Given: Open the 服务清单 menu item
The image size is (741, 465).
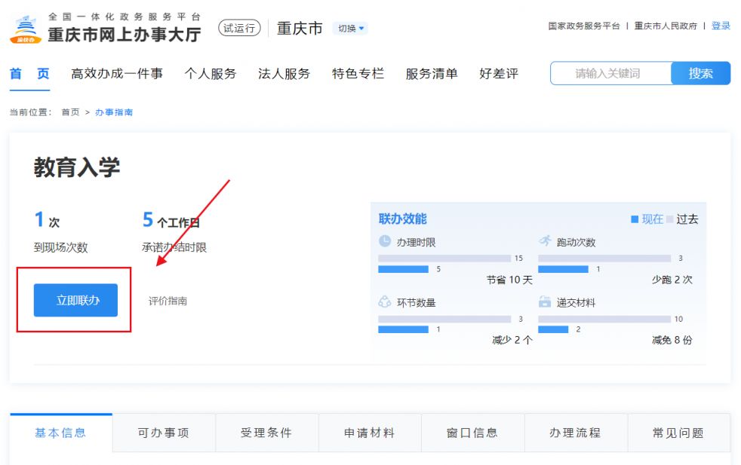Looking at the screenshot, I should point(432,74).
